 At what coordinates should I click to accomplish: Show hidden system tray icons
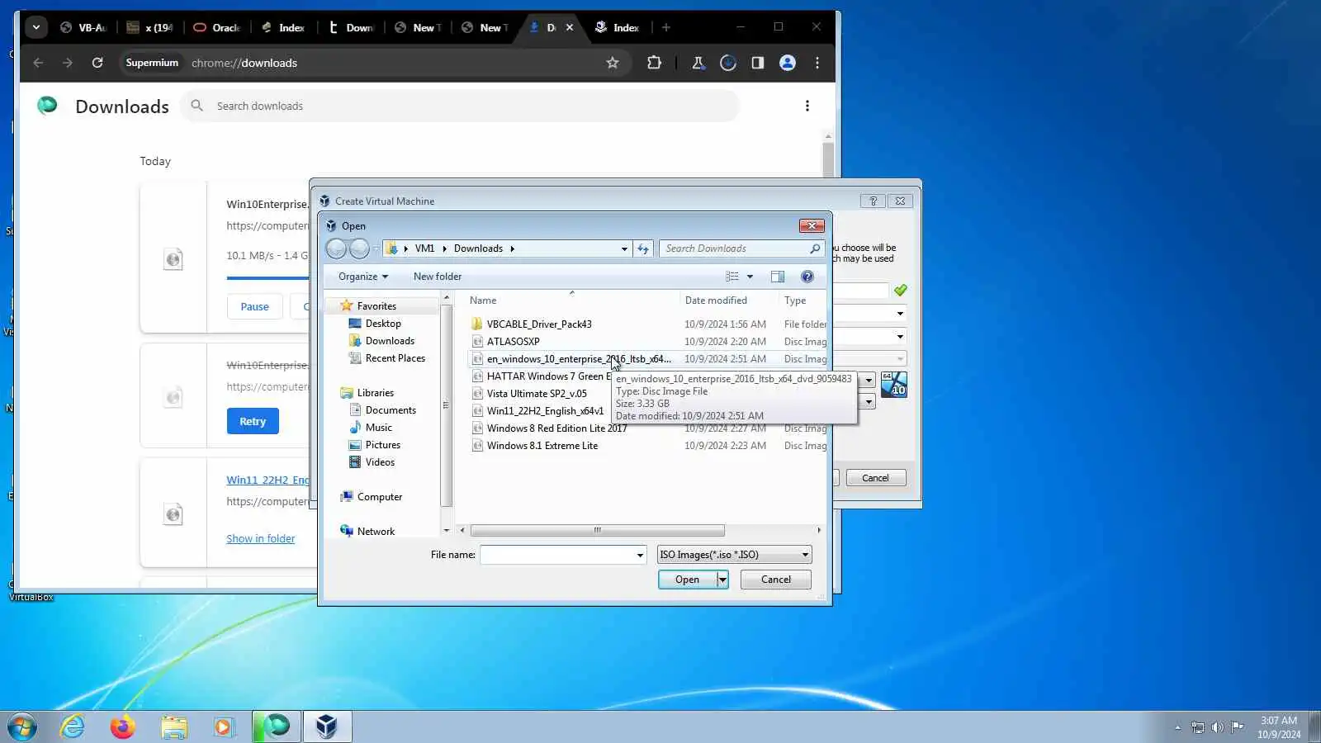pos(1178,727)
